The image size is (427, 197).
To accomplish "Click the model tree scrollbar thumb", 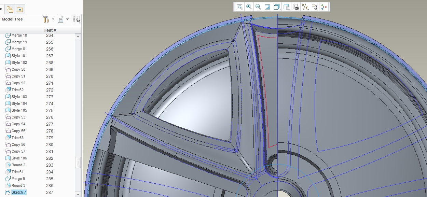I will [x=78, y=163].
